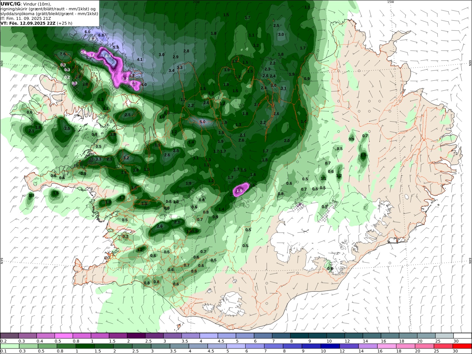This screenshot has height=354, width=472.
Task: Pick the top legend swatch labeled 14
Action: tap(372, 336)
